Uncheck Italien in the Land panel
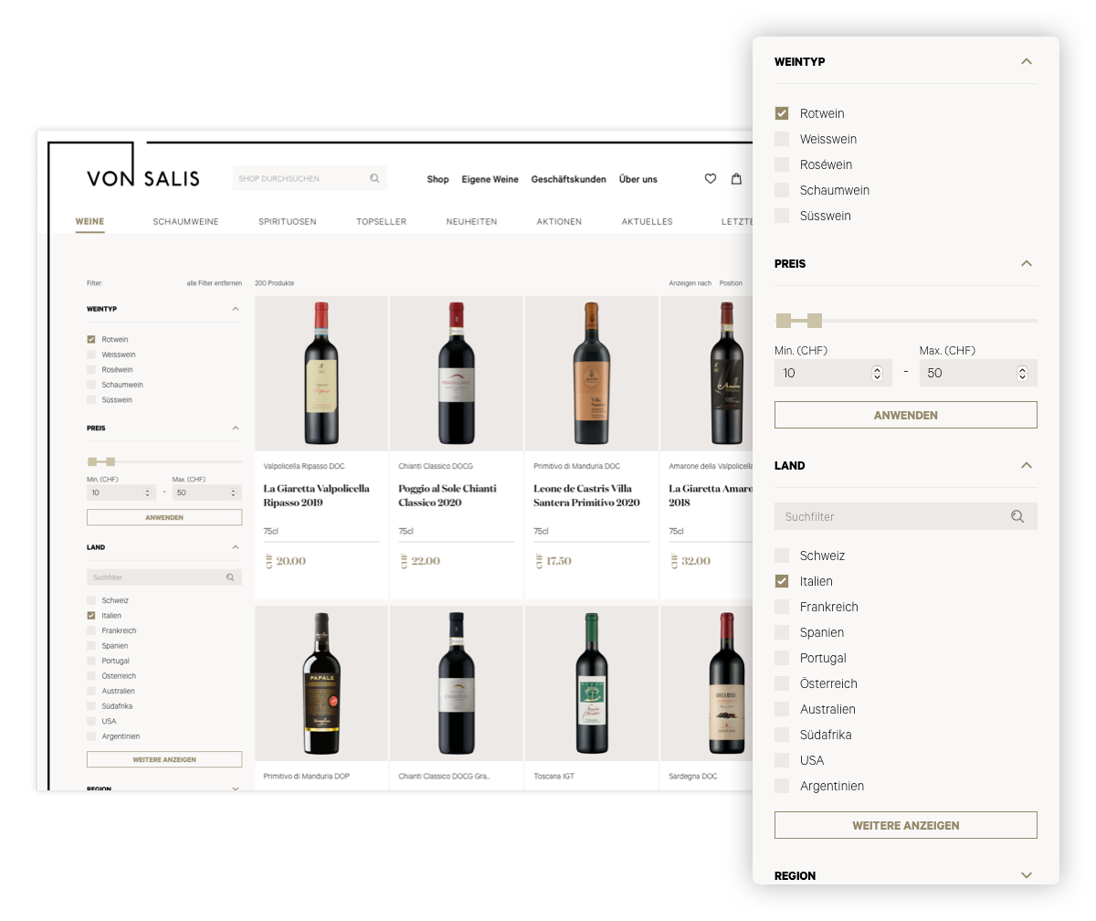 pos(782,581)
